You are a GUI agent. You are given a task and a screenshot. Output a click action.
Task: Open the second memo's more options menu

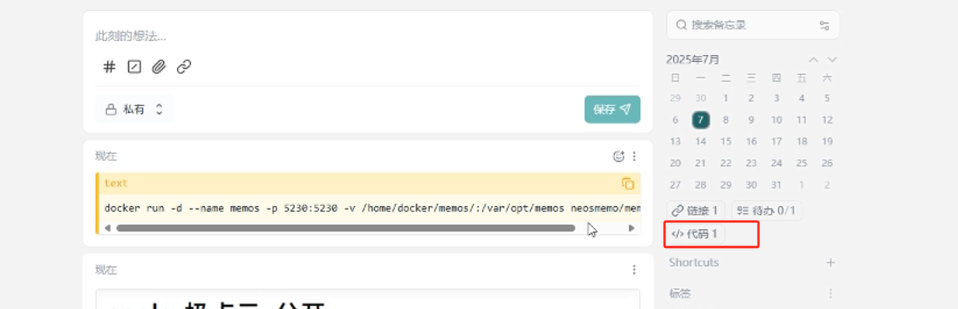click(634, 270)
